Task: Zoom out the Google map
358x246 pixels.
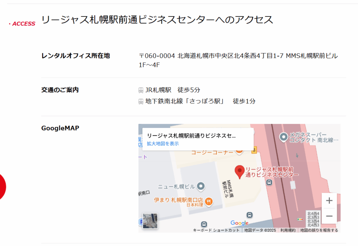Action: (x=329, y=216)
